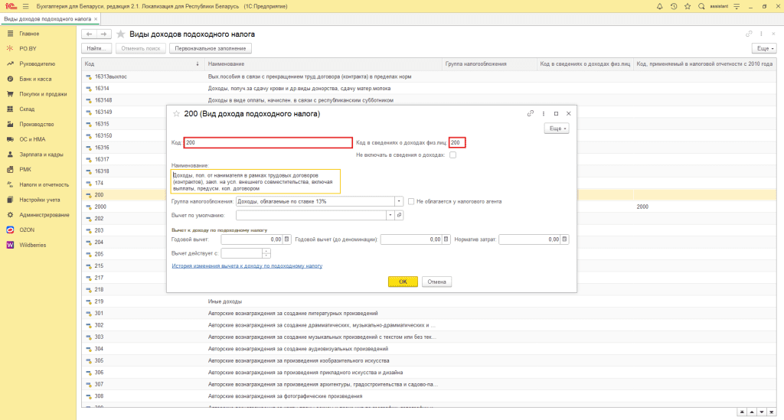Open PO.BY section in sidebar
This screenshot has width=784, height=420.
[28, 49]
